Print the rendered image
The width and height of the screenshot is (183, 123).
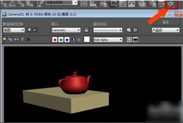click(23, 39)
